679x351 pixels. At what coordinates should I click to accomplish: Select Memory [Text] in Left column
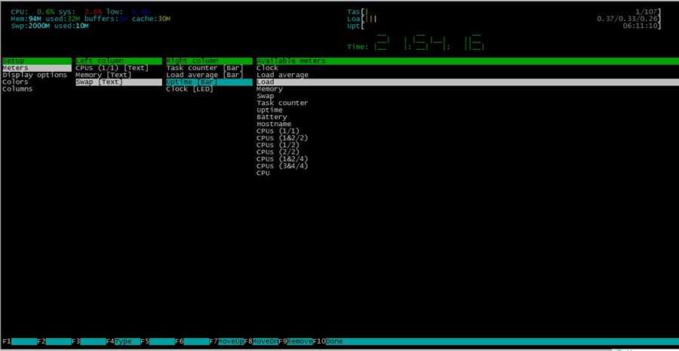tap(103, 75)
